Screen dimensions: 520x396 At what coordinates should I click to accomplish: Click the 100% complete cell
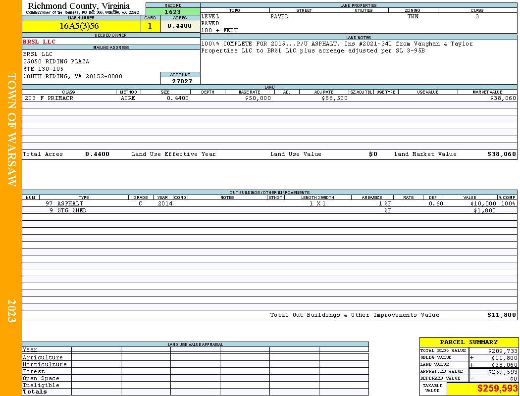coord(508,203)
